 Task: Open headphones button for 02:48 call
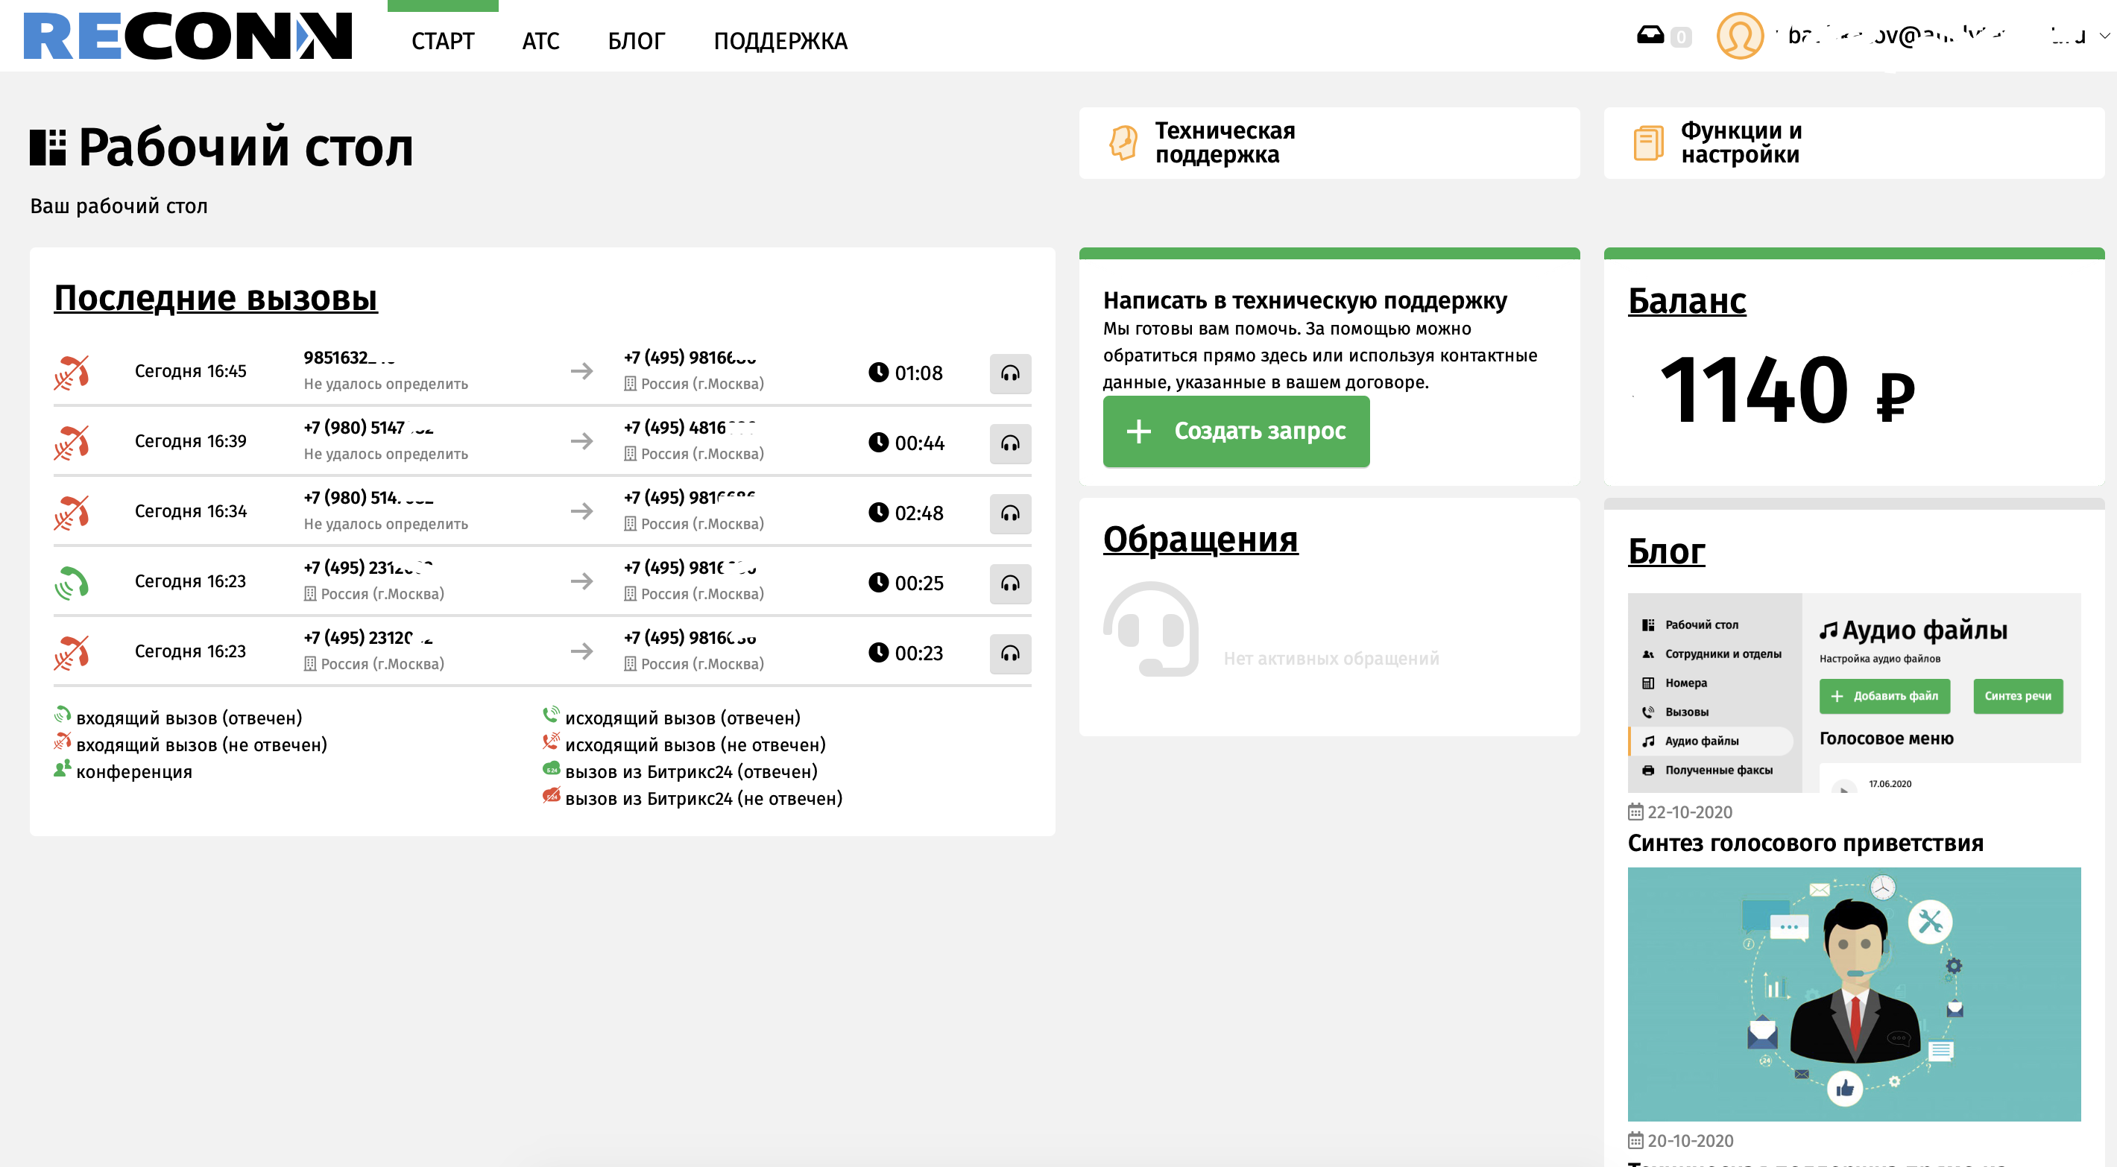pyautogui.click(x=1010, y=513)
